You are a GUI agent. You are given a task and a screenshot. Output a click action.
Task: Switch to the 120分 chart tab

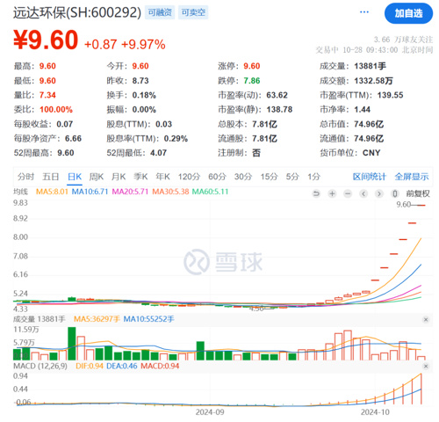(189, 177)
